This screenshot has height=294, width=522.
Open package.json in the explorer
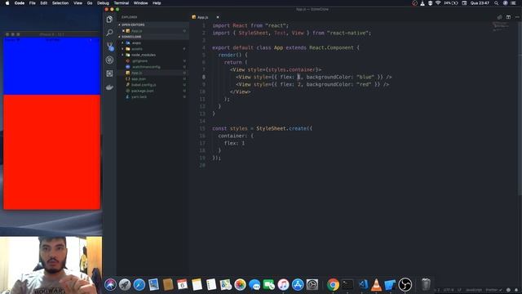click(142, 91)
